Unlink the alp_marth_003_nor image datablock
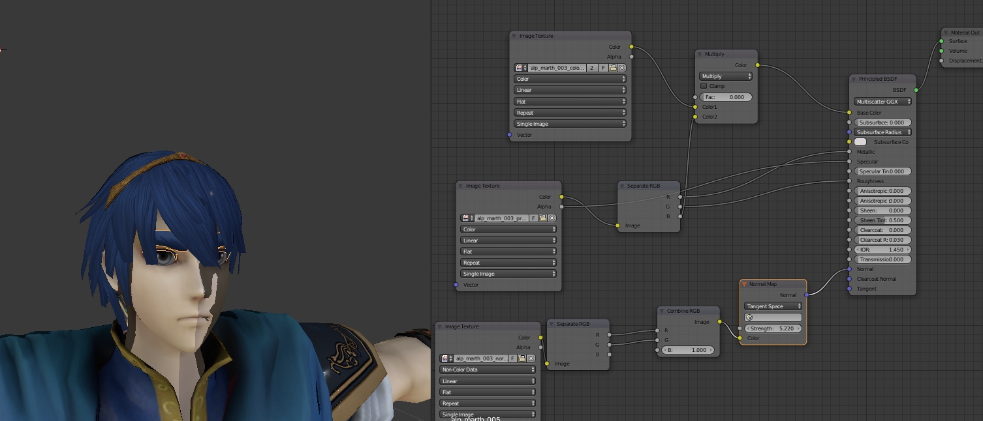983x421 pixels. (531, 358)
